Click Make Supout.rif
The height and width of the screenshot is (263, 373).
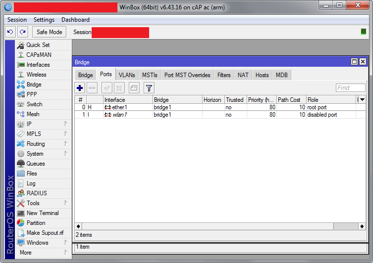click(44, 233)
